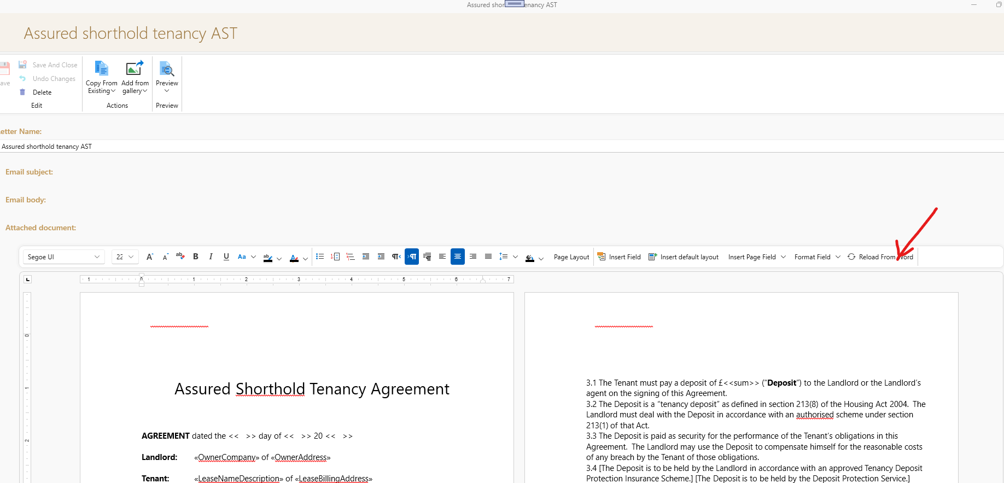
Task: Open the Add from gallery menu
Action: coord(135,78)
